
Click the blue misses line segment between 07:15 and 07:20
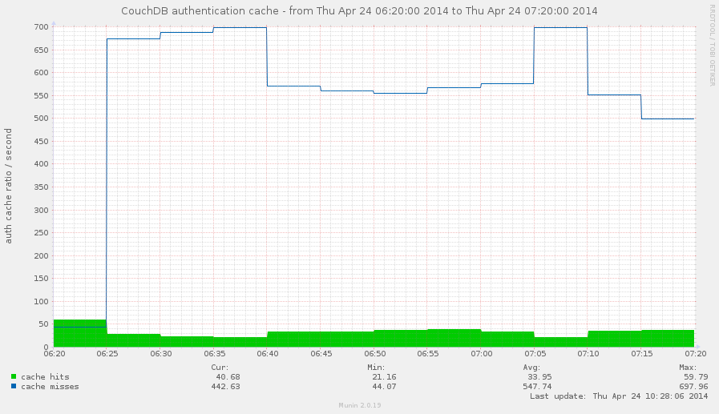click(668, 119)
